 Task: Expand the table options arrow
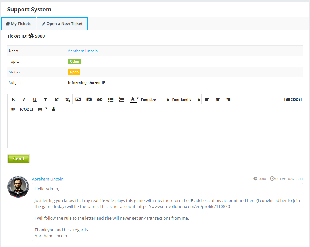coord(46,108)
